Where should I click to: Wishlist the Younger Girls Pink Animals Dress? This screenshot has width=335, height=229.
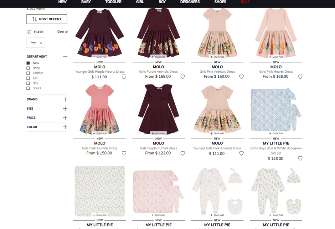[x=241, y=153]
